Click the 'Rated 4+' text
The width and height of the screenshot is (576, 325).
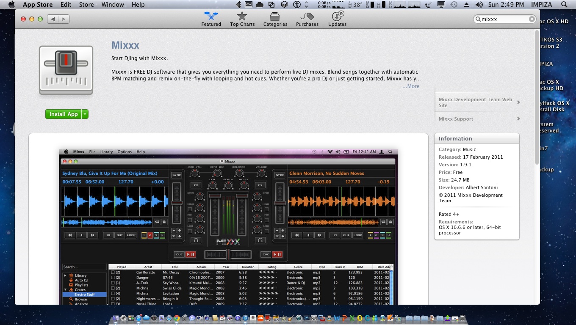(x=449, y=214)
